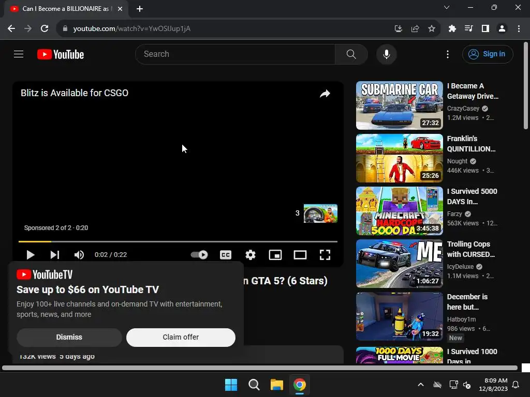Toggle Chrome side panel
The image size is (530, 397).
tap(485, 29)
